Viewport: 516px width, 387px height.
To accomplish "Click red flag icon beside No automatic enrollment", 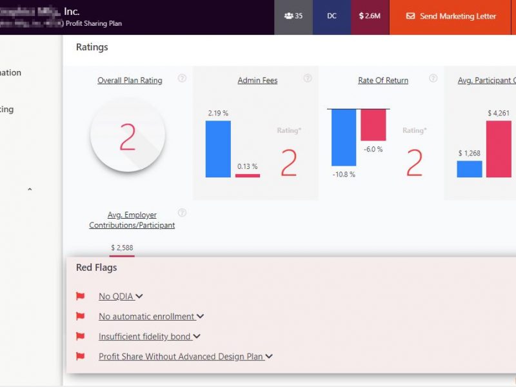I will pyautogui.click(x=81, y=317).
